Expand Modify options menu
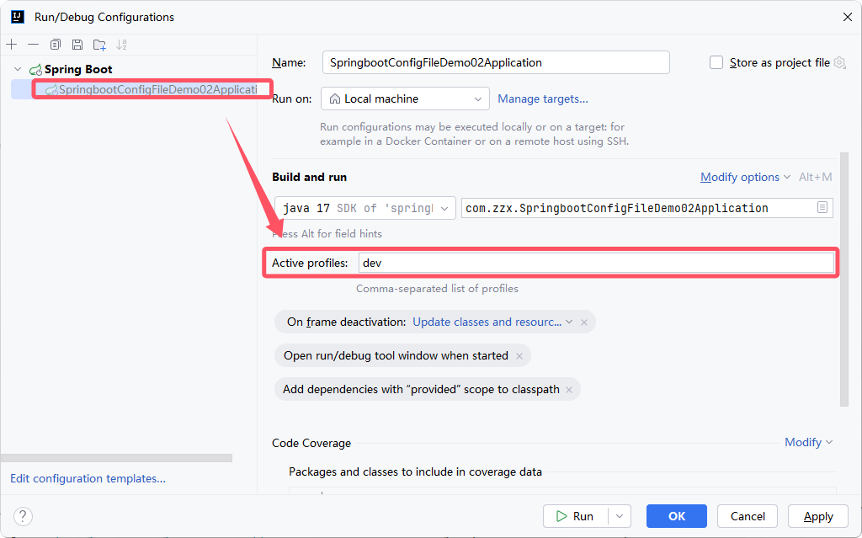This screenshot has height=538, width=862. click(x=745, y=177)
